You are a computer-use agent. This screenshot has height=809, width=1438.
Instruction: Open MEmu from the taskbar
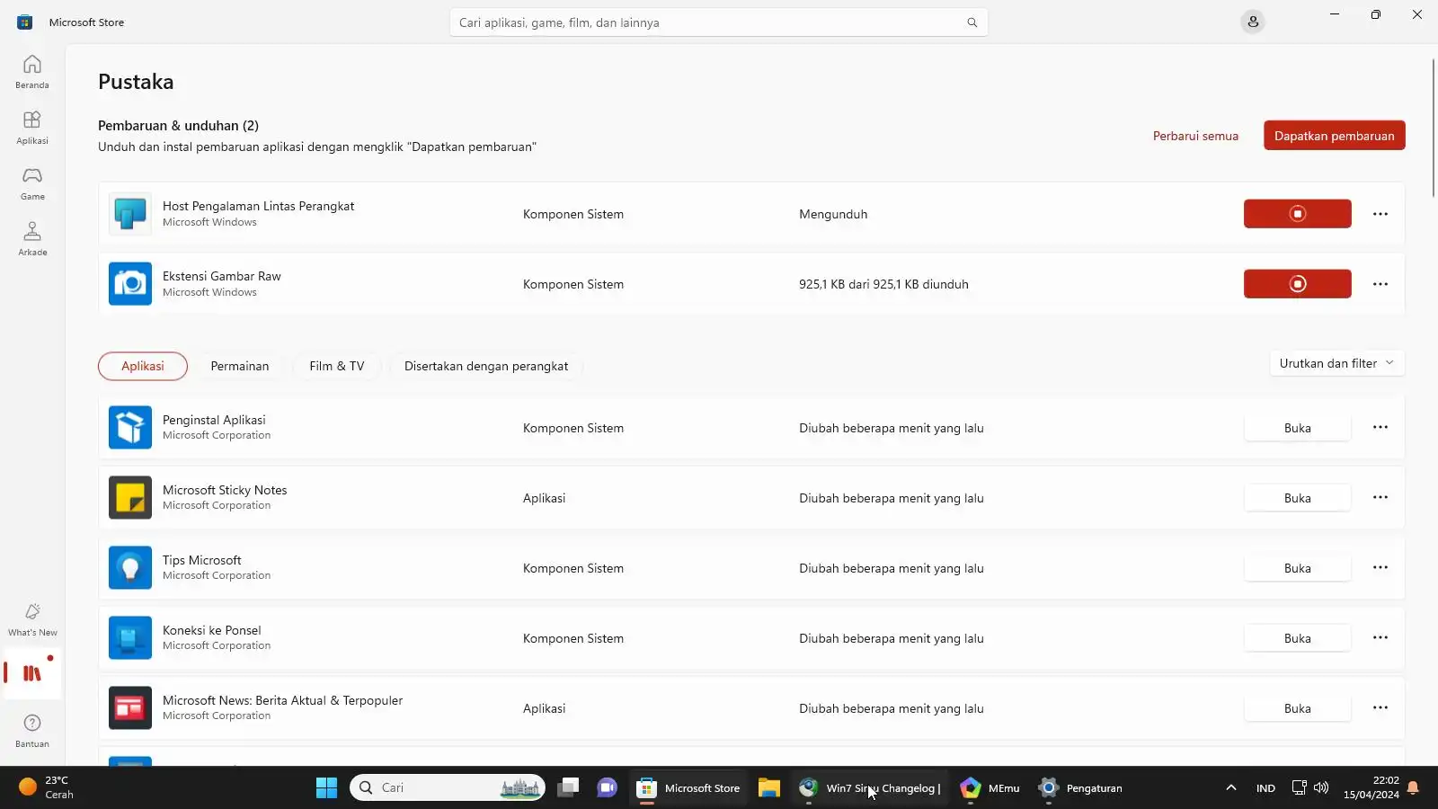coord(990,788)
